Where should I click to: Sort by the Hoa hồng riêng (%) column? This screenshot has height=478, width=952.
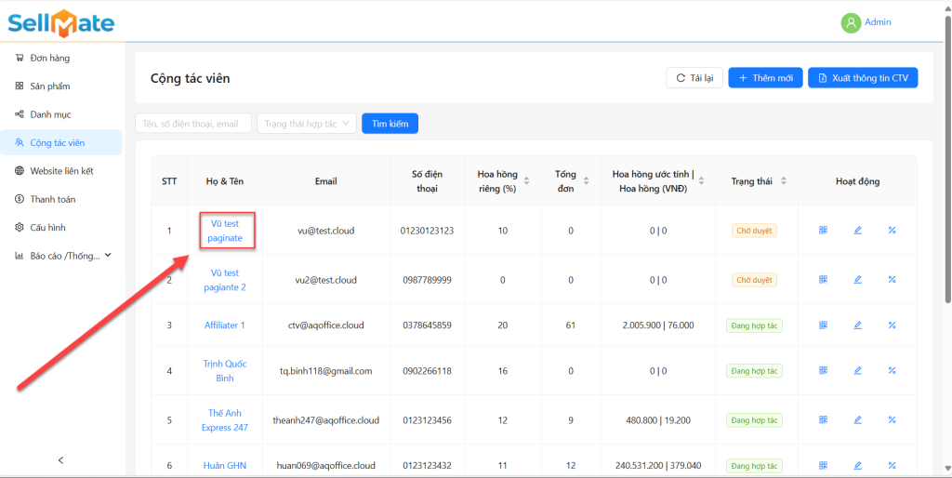click(x=527, y=181)
